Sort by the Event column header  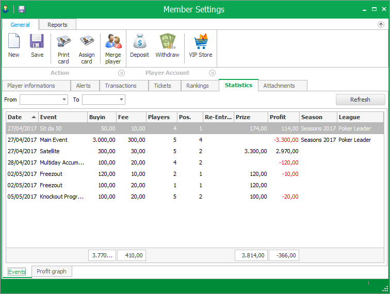click(x=63, y=117)
